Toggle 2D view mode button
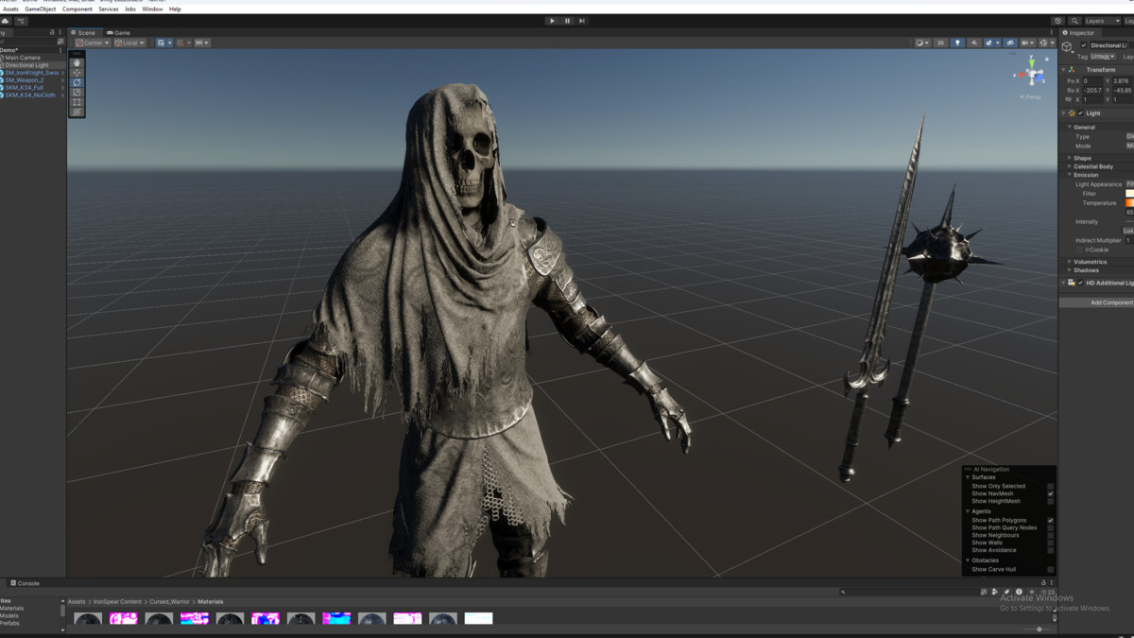Viewport: 1134px width, 638px height. 940,43
